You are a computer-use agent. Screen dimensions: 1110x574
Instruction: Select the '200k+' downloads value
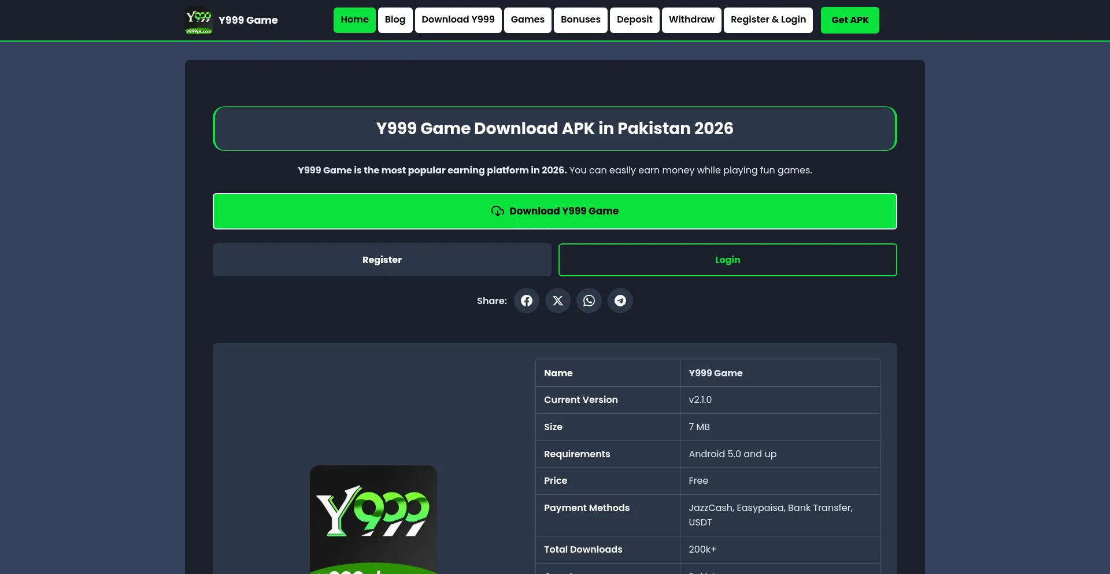pos(702,550)
